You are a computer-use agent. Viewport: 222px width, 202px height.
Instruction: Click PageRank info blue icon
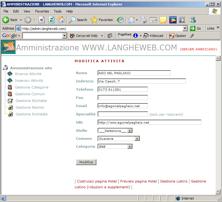135,36
